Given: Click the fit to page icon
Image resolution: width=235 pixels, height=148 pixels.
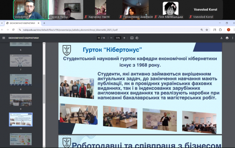Looking at the screenshot, I should click(132, 38).
